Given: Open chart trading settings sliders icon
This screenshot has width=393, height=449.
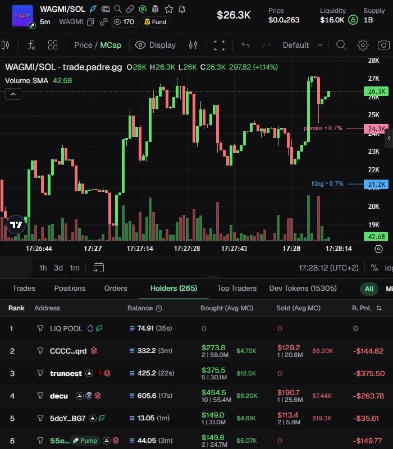Looking at the screenshot, I should click(193, 45).
